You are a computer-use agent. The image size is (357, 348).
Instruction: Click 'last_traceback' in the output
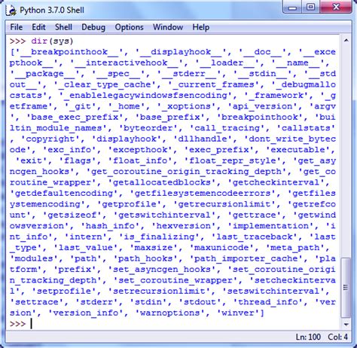pyautogui.click(x=255, y=237)
